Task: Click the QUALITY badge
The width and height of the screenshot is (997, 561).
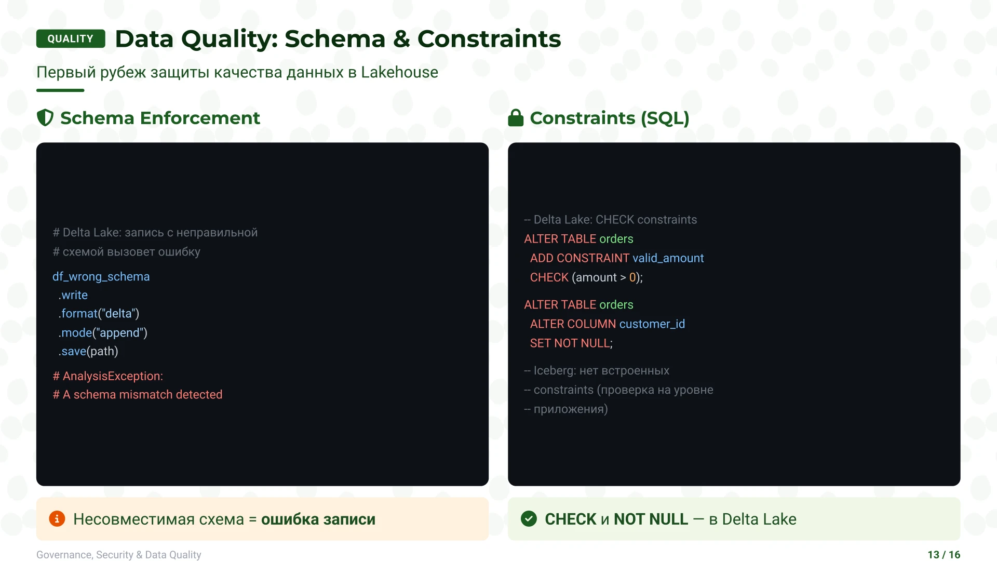Action: pos(71,39)
